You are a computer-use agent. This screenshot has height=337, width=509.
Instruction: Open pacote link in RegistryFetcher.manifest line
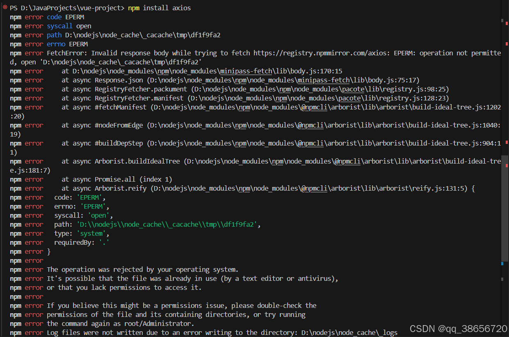(349, 98)
